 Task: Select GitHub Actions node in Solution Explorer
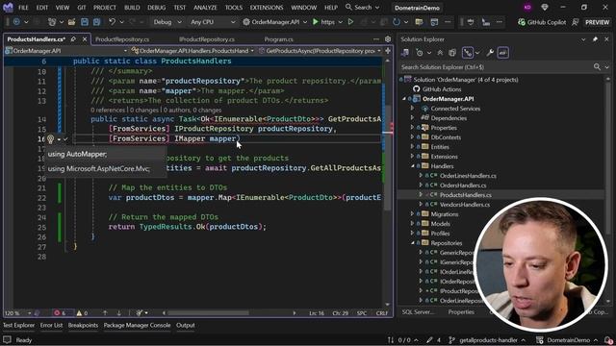(x=442, y=89)
